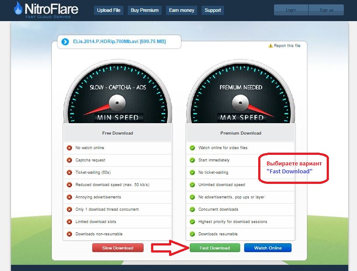This screenshot has width=357, height=271.
Task: Click the green check beside Concurrent downloads
Action: tap(192, 209)
